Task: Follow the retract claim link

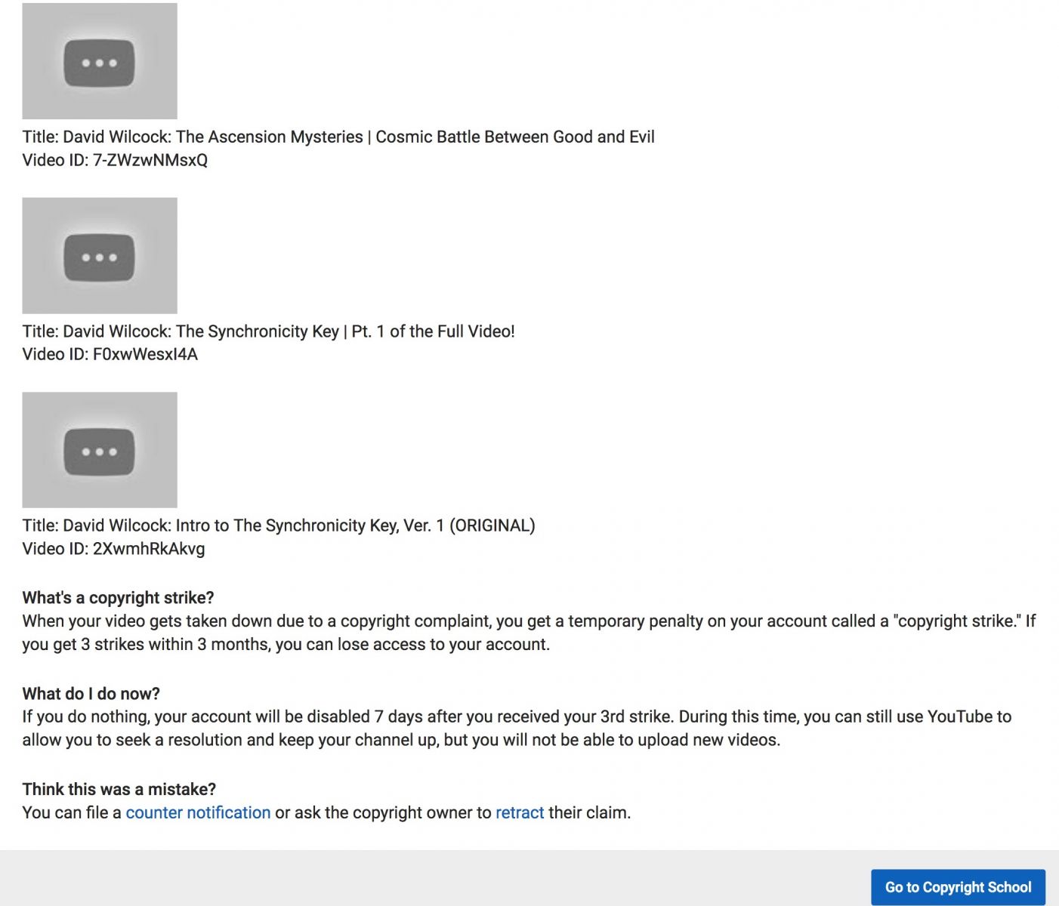Action: click(520, 812)
